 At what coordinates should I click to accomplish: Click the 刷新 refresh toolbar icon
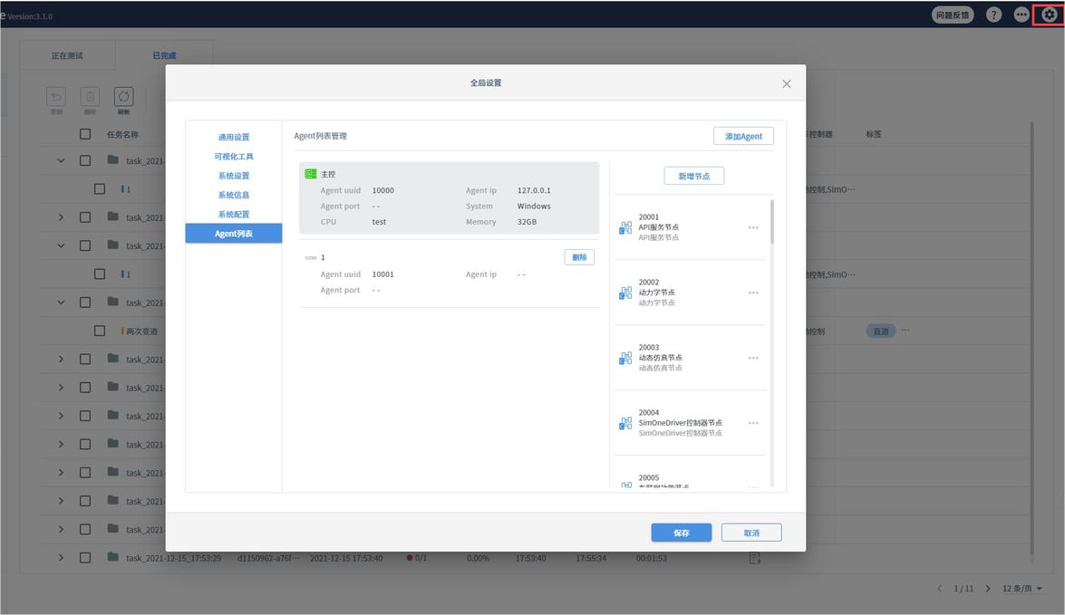coord(123,96)
